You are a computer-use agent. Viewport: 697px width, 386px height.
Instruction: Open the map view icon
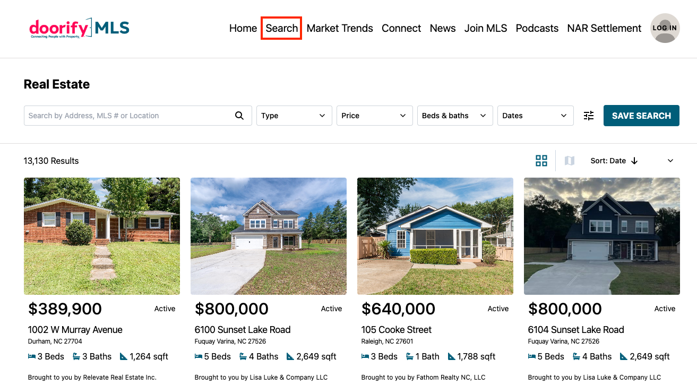[569, 160]
